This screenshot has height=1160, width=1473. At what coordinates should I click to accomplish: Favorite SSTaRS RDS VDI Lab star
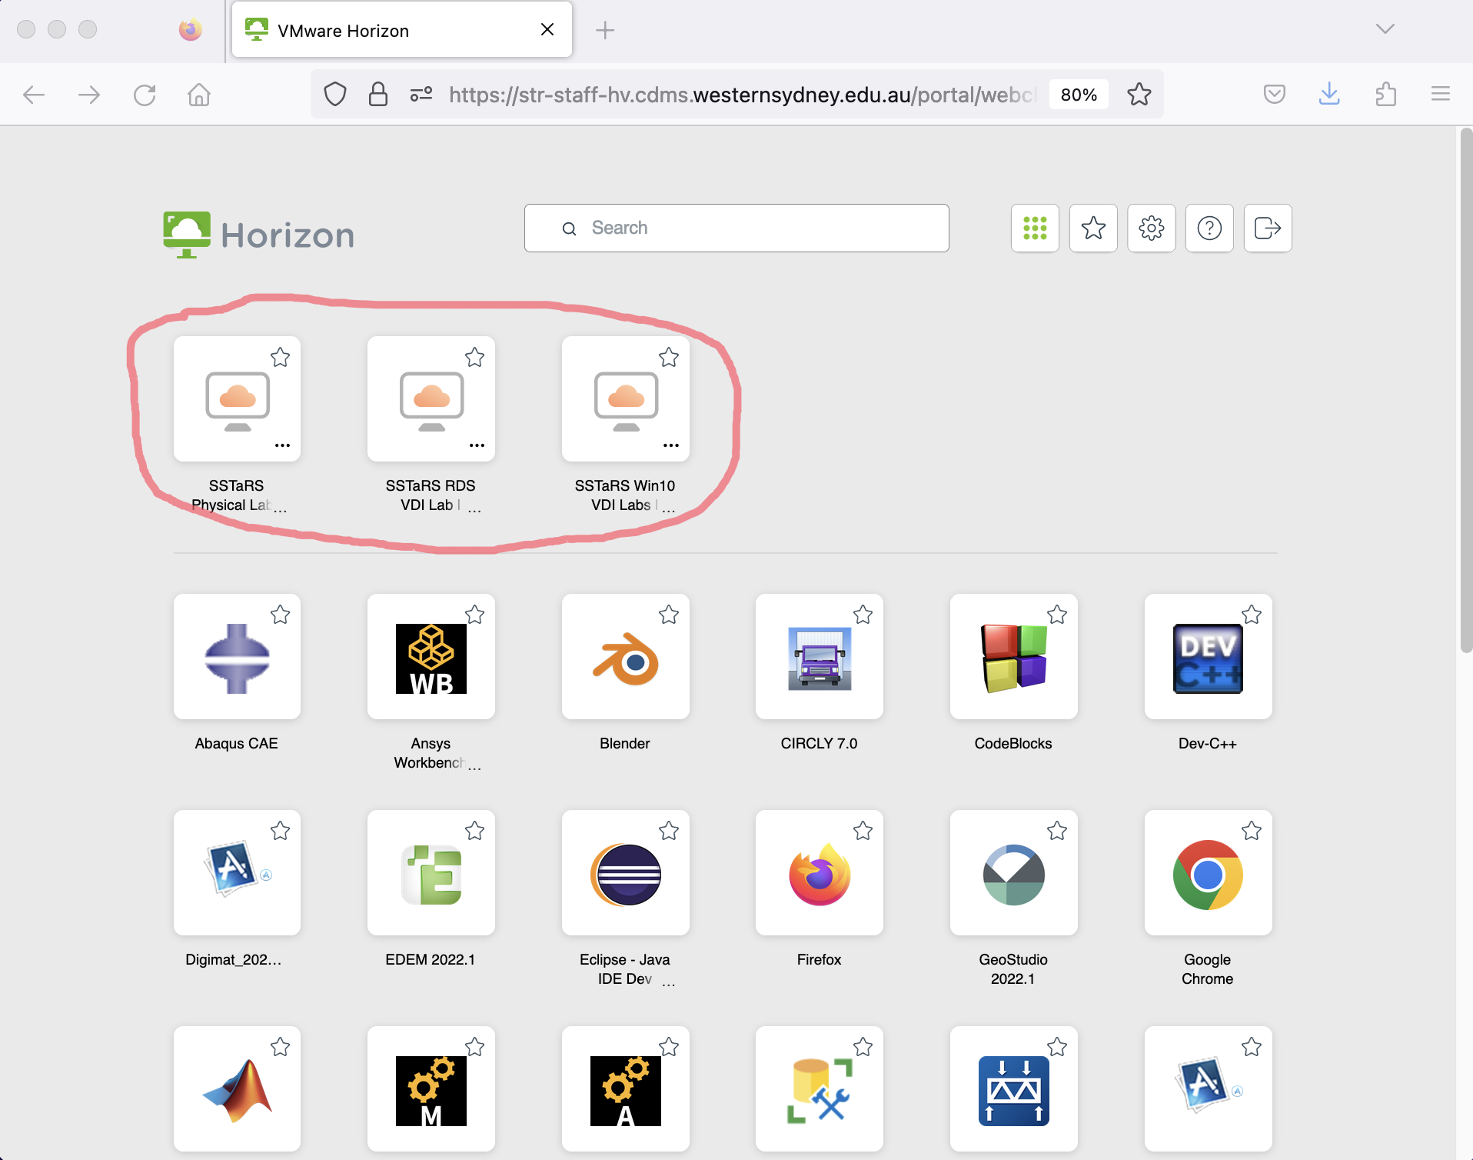[x=475, y=358]
